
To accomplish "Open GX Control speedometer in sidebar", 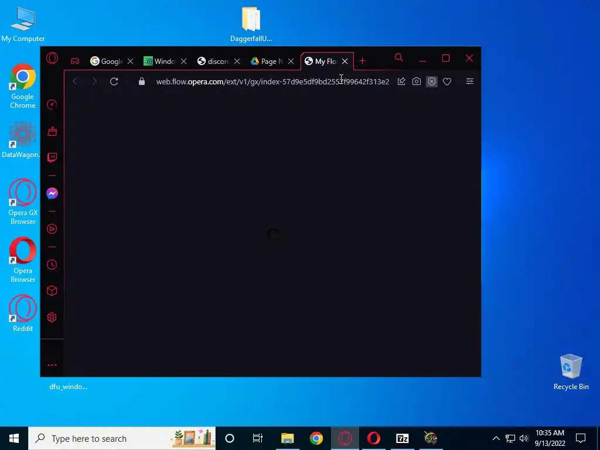I will 52,105.
